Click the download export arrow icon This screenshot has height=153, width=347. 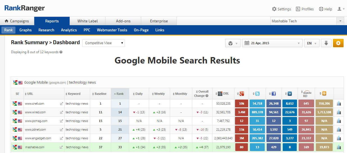pyautogui.click(x=326, y=43)
